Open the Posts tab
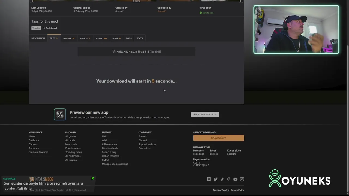349x196 pixels. coord(101,38)
